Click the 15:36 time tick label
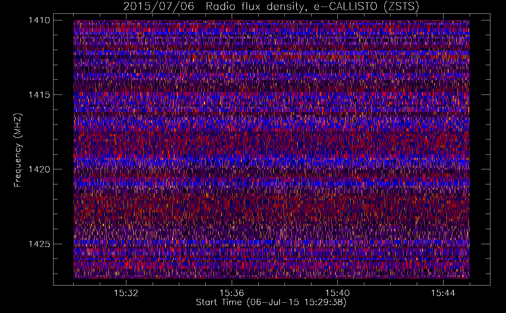 click(232, 293)
